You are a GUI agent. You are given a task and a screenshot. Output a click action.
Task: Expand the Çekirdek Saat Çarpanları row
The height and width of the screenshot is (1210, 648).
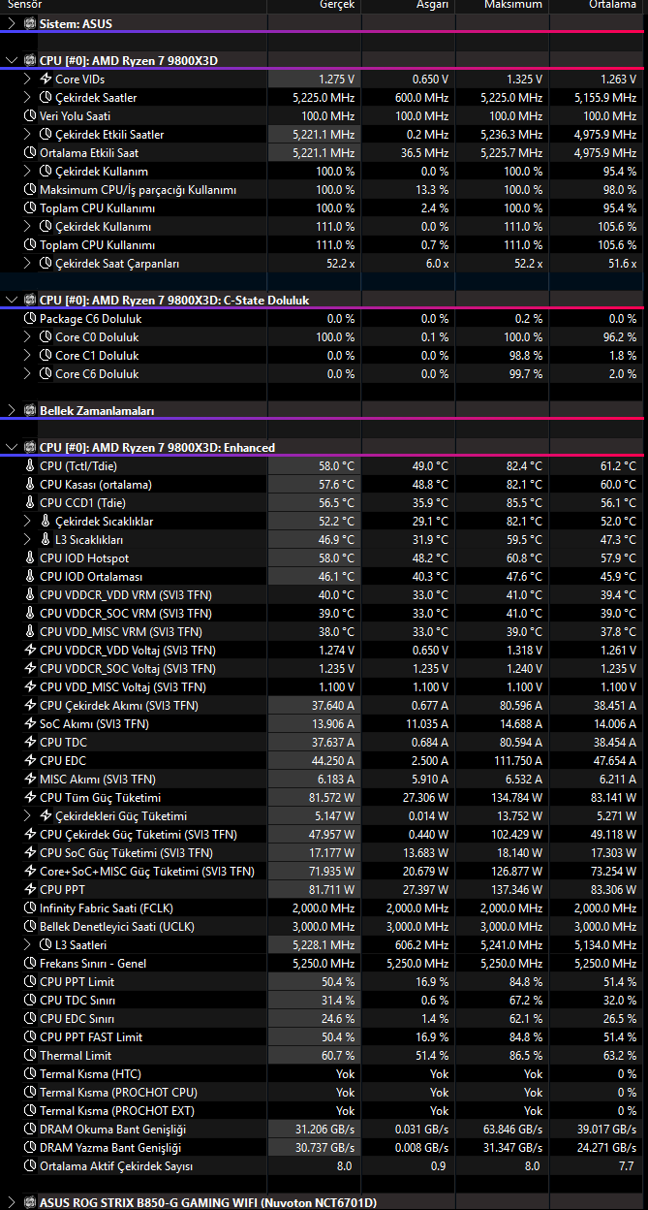28,264
